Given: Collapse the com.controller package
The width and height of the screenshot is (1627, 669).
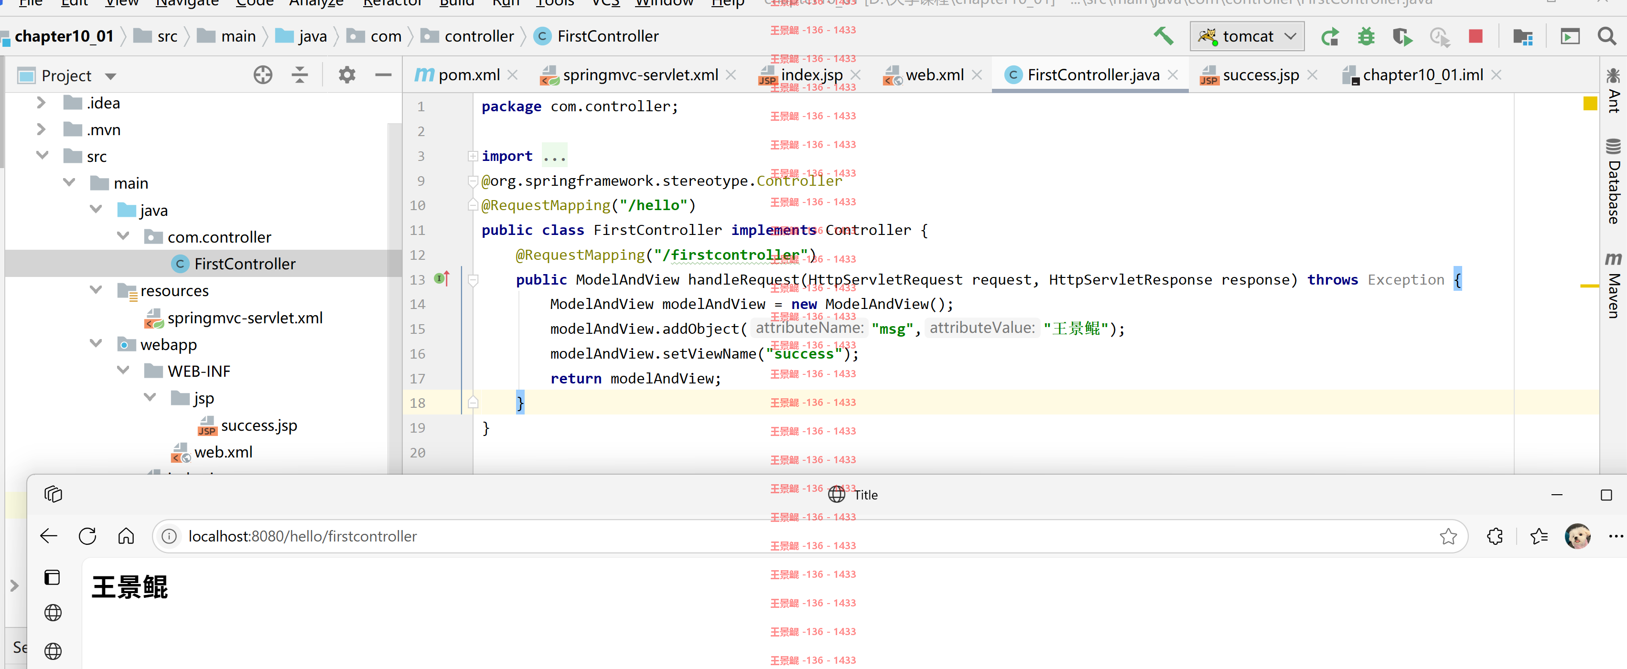Looking at the screenshot, I should tap(123, 236).
